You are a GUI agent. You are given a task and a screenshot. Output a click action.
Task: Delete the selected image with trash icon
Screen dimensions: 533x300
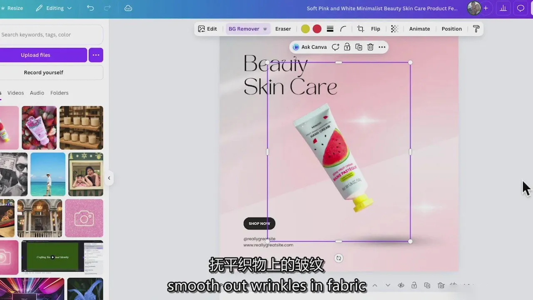[x=370, y=47]
